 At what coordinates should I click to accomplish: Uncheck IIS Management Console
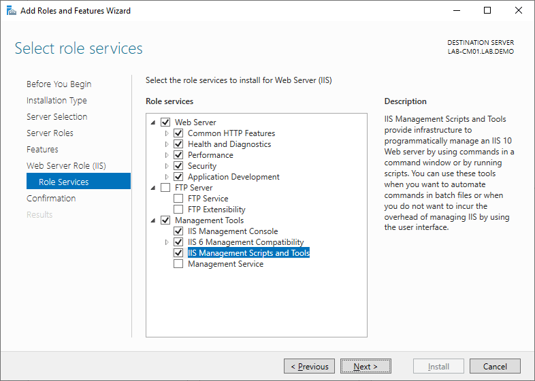pos(178,231)
